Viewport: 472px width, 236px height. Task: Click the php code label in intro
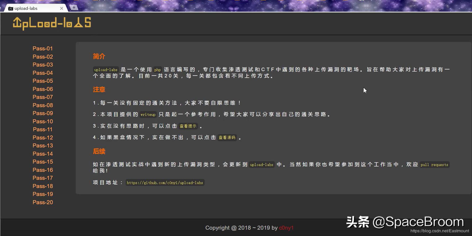pyautogui.click(x=157, y=70)
